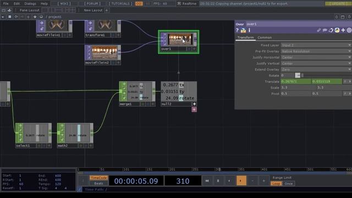The height and width of the screenshot is (198, 352).
Task: Click the Pane Layout label
Action: (x=29, y=10)
